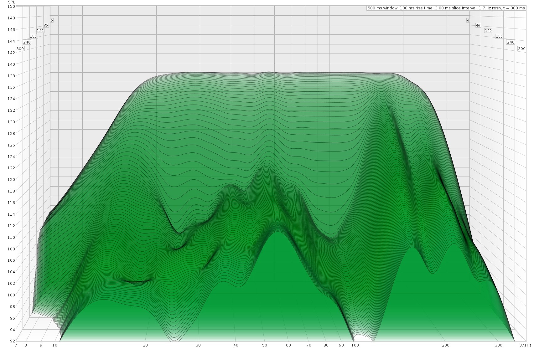Click the 112 tick label on the SPL axis
This screenshot has width=534, height=349.
(11, 226)
